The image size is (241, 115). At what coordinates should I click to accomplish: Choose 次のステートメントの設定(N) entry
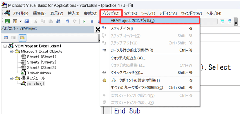coord(150,95)
